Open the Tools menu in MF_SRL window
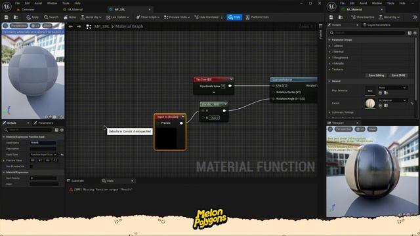420x236 pixels. click(x=66, y=3)
